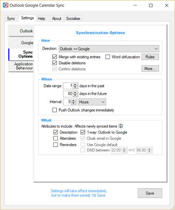The image size is (175, 210).
Task: Minimize the Outlook Google Calendar Sync window
Action: coord(135,5)
